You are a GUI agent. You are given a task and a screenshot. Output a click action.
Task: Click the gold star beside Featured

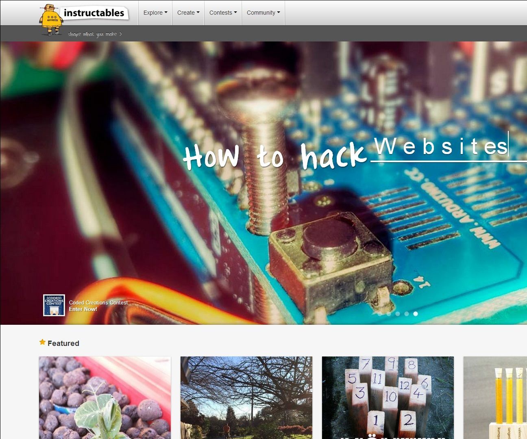tap(42, 342)
